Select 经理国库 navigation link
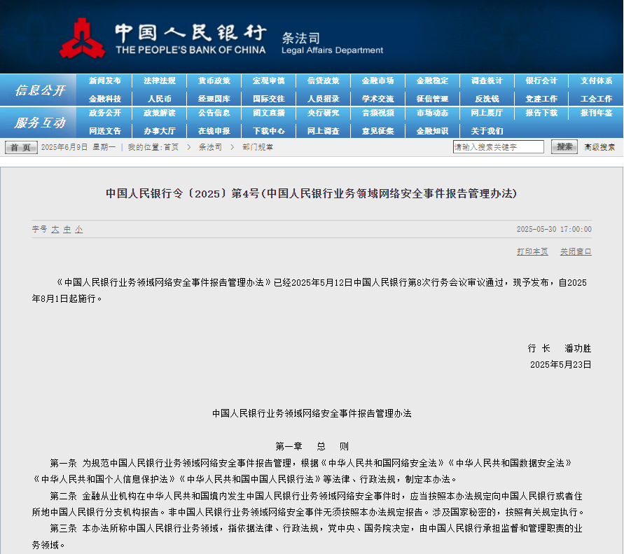This screenshot has width=624, height=554. 214,99
